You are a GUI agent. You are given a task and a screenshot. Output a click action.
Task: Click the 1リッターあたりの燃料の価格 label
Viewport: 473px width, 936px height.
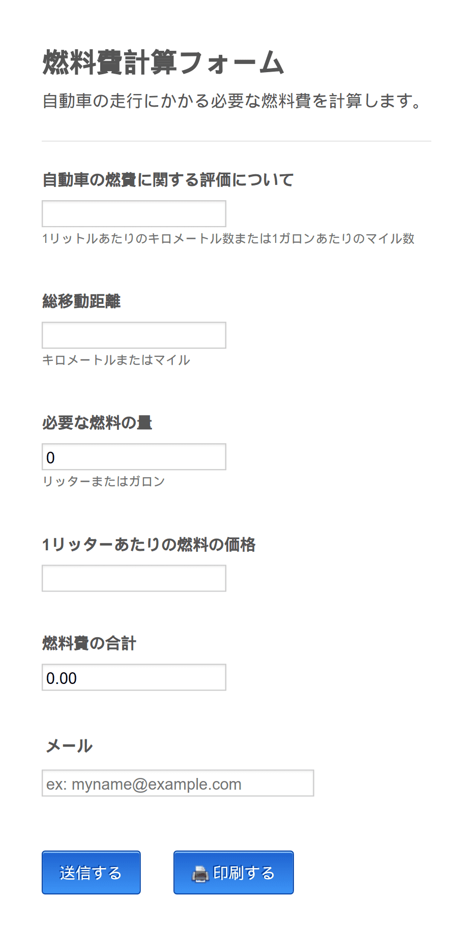[149, 545]
